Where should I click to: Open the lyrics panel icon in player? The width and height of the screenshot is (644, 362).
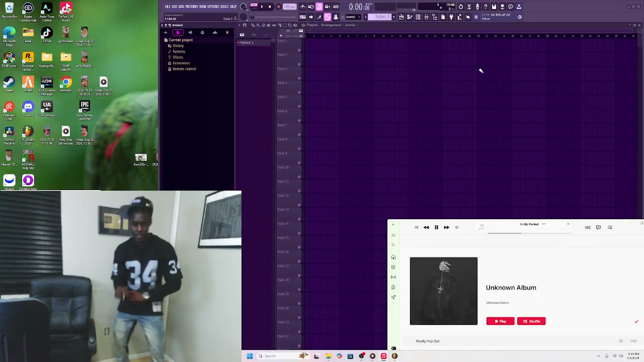(598, 227)
